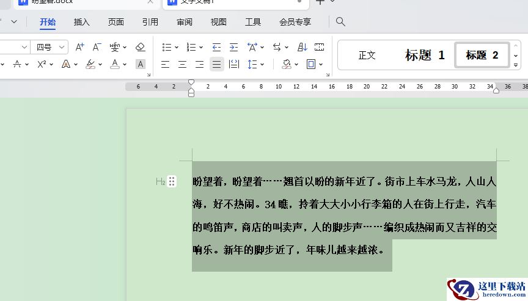This screenshot has width=528, height=301.
Task: Apply numbered list icon
Action: coord(191,47)
